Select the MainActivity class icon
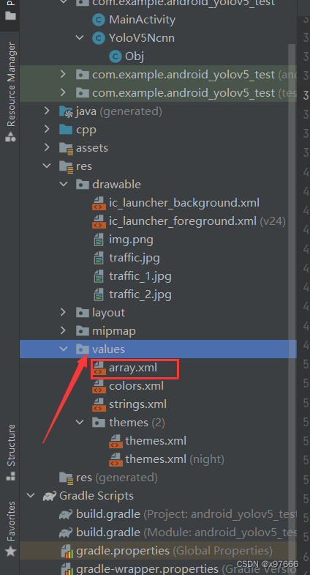This screenshot has height=575, width=310. 99,20
